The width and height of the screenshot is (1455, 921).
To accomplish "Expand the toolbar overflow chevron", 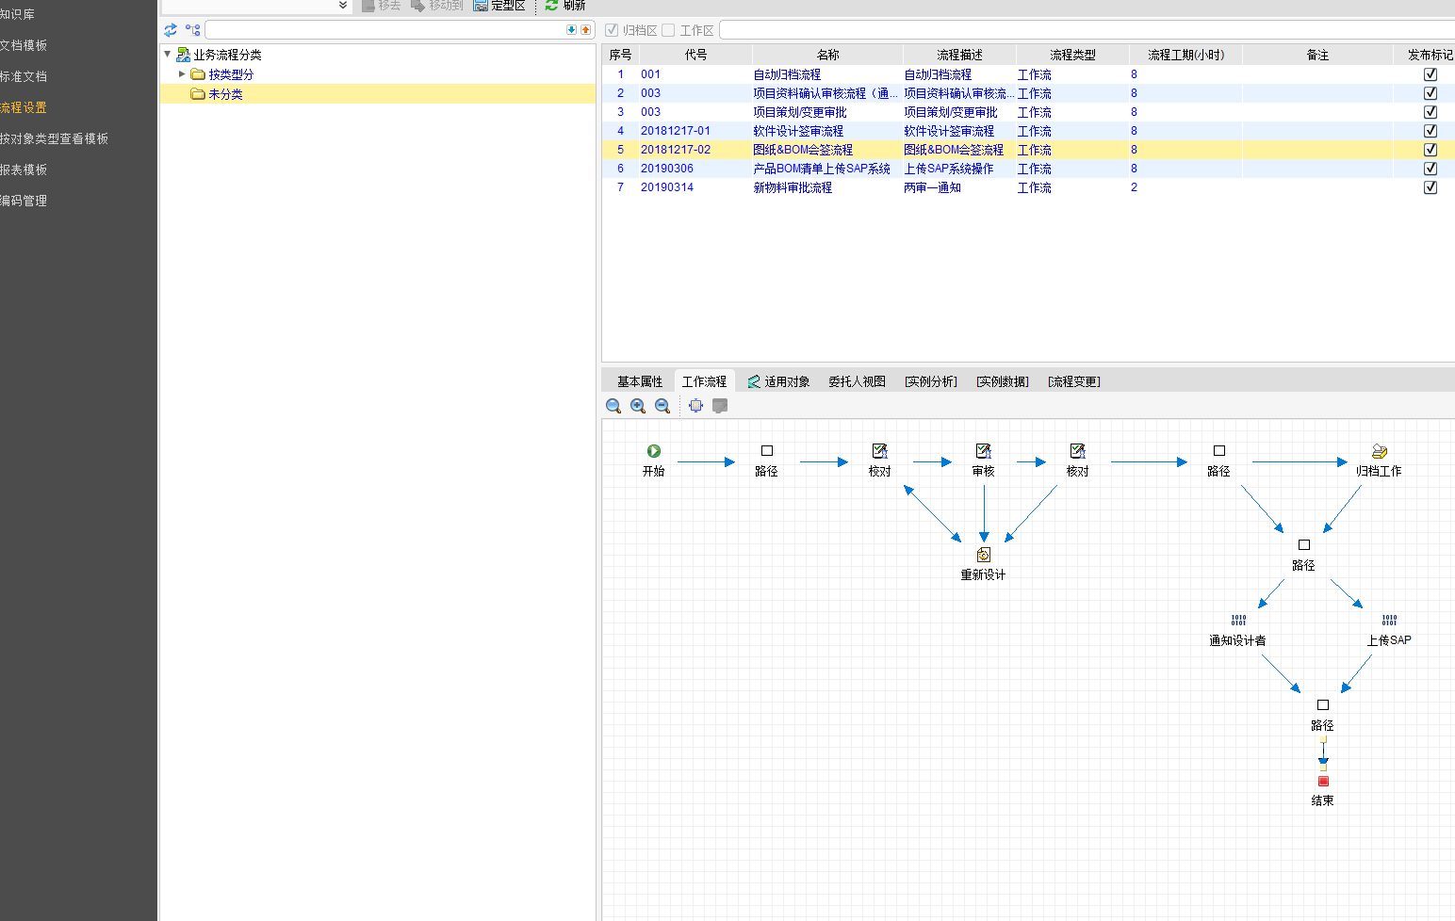I will pos(343,6).
